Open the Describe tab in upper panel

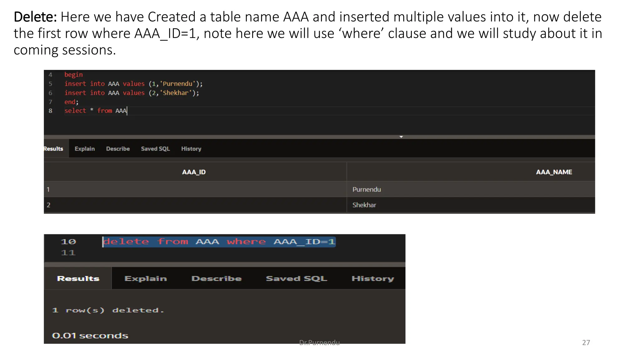pos(118,149)
